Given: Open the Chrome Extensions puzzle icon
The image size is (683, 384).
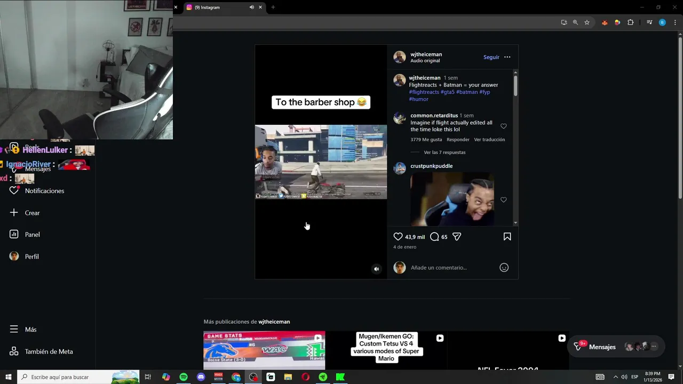Looking at the screenshot, I should 630,22.
